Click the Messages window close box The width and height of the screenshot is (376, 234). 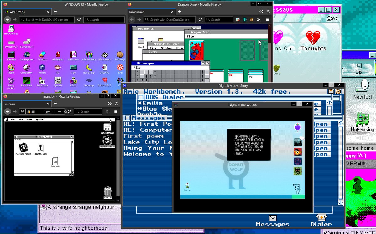coord(127,118)
